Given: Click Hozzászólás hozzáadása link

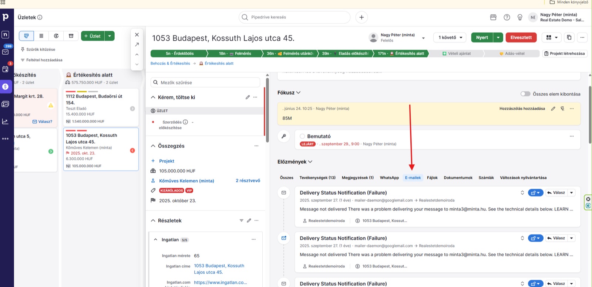Looking at the screenshot, I should coord(522,109).
